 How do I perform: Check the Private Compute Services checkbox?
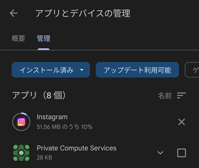181,153
